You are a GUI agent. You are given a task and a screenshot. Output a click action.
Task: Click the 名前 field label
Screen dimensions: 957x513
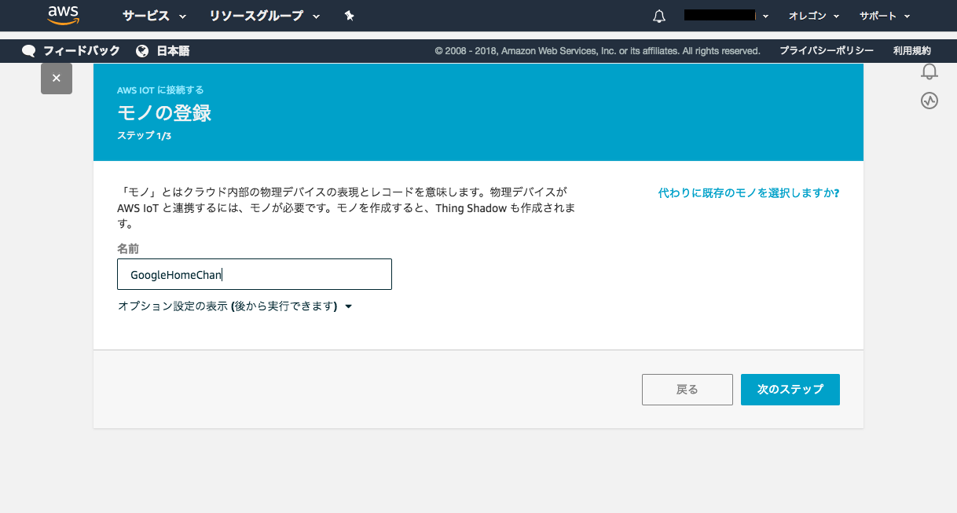click(128, 248)
